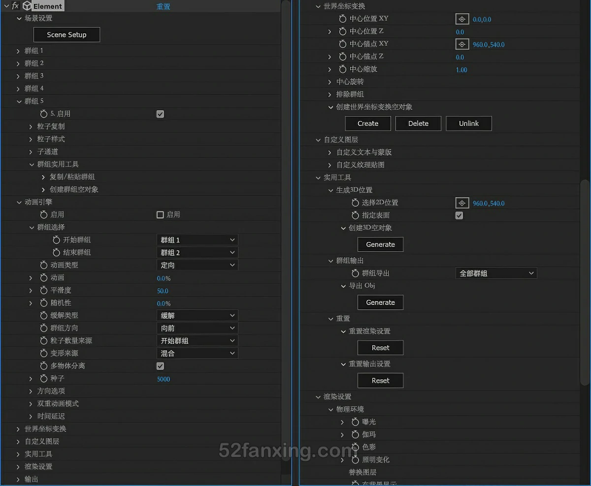Image resolution: width=591 pixels, height=486 pixels.
Task: Toggle stopwatch for 中心锚点 XY
Action: (x=343, y=44)
